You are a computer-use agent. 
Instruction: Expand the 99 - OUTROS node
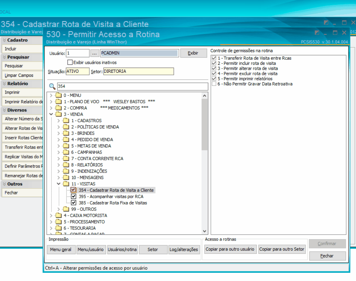[59, 209]
